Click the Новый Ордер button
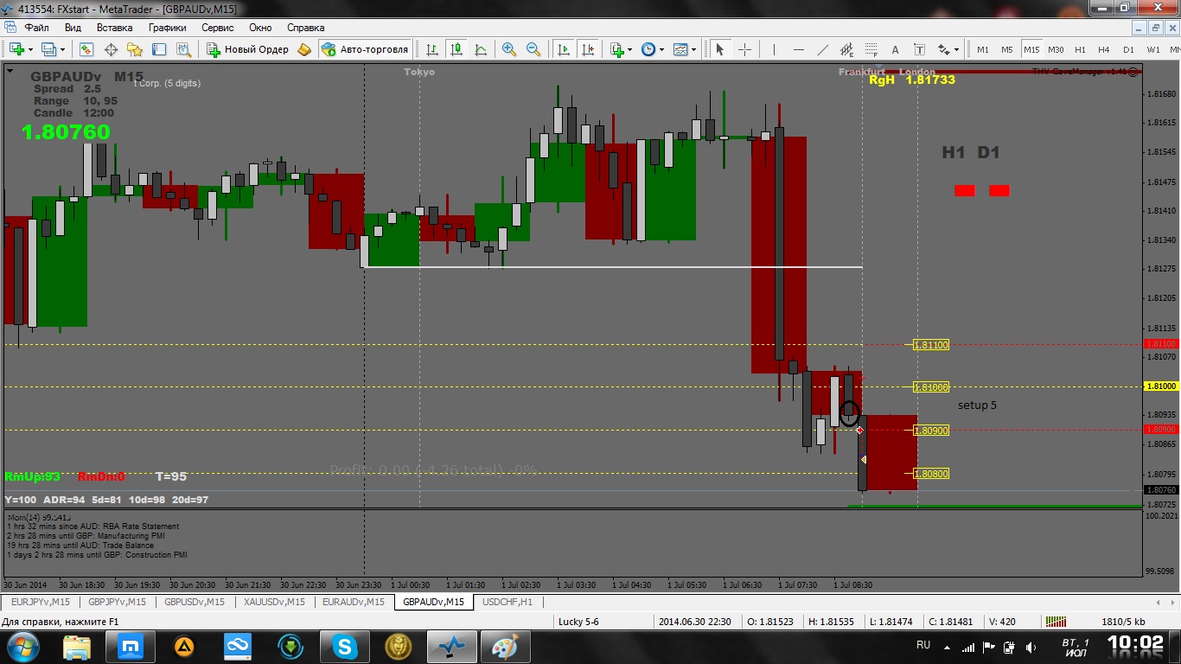Screen dimensions: 1181x664 (x=248, y=49)
